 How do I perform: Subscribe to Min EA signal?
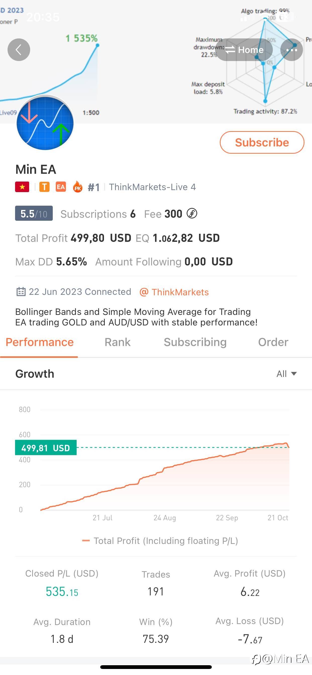click(262, 142)
